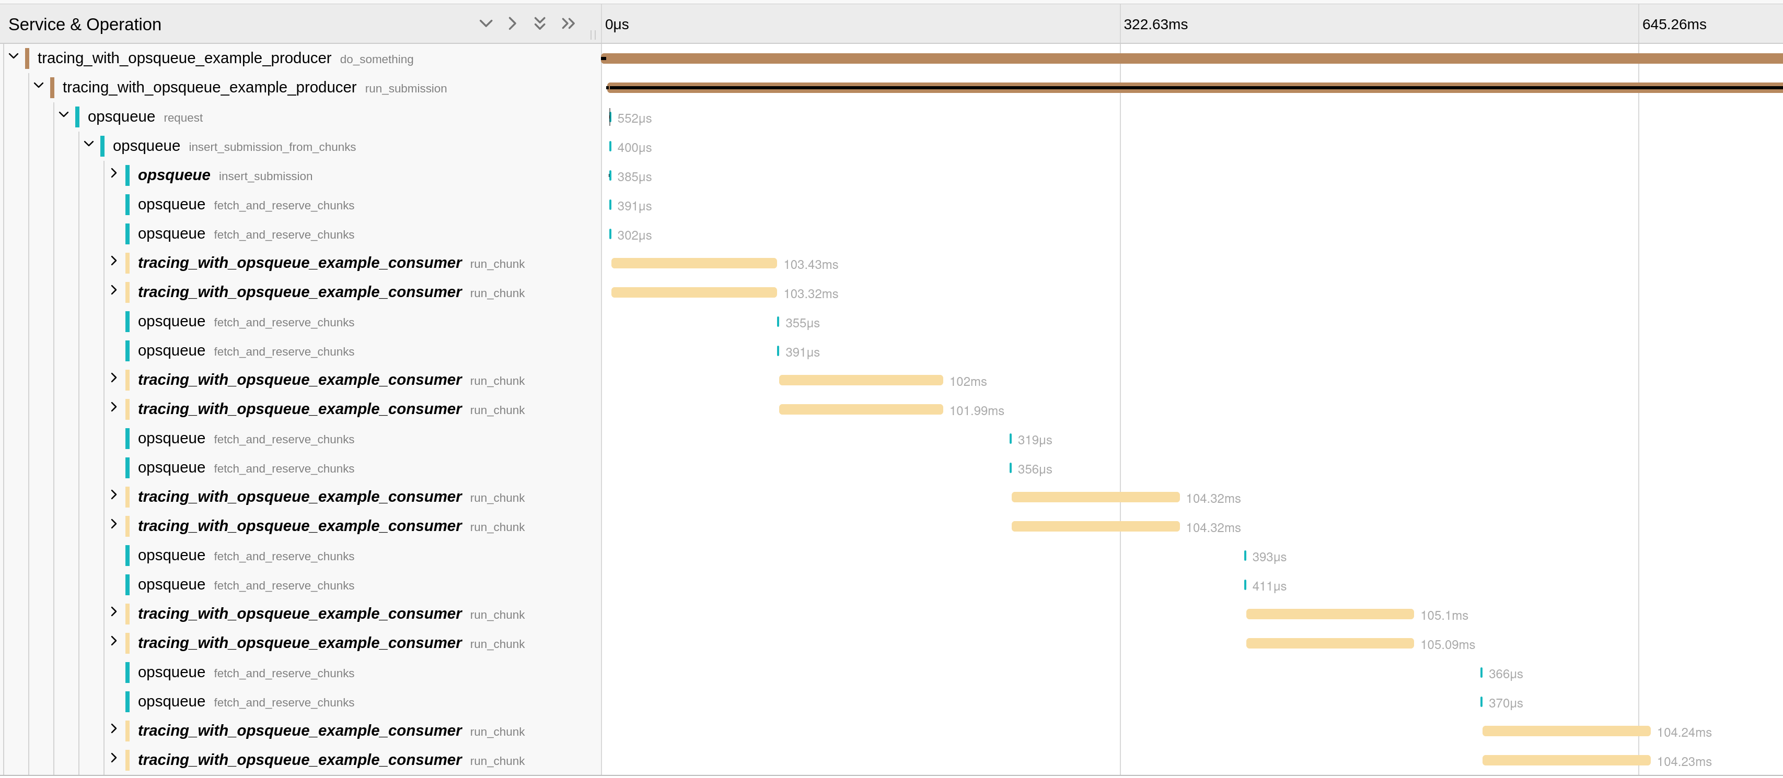This screenshot has height=778, width=1783.
Task: Click the 103.43ms run_chunk span bar
Action: coord(693,264)
